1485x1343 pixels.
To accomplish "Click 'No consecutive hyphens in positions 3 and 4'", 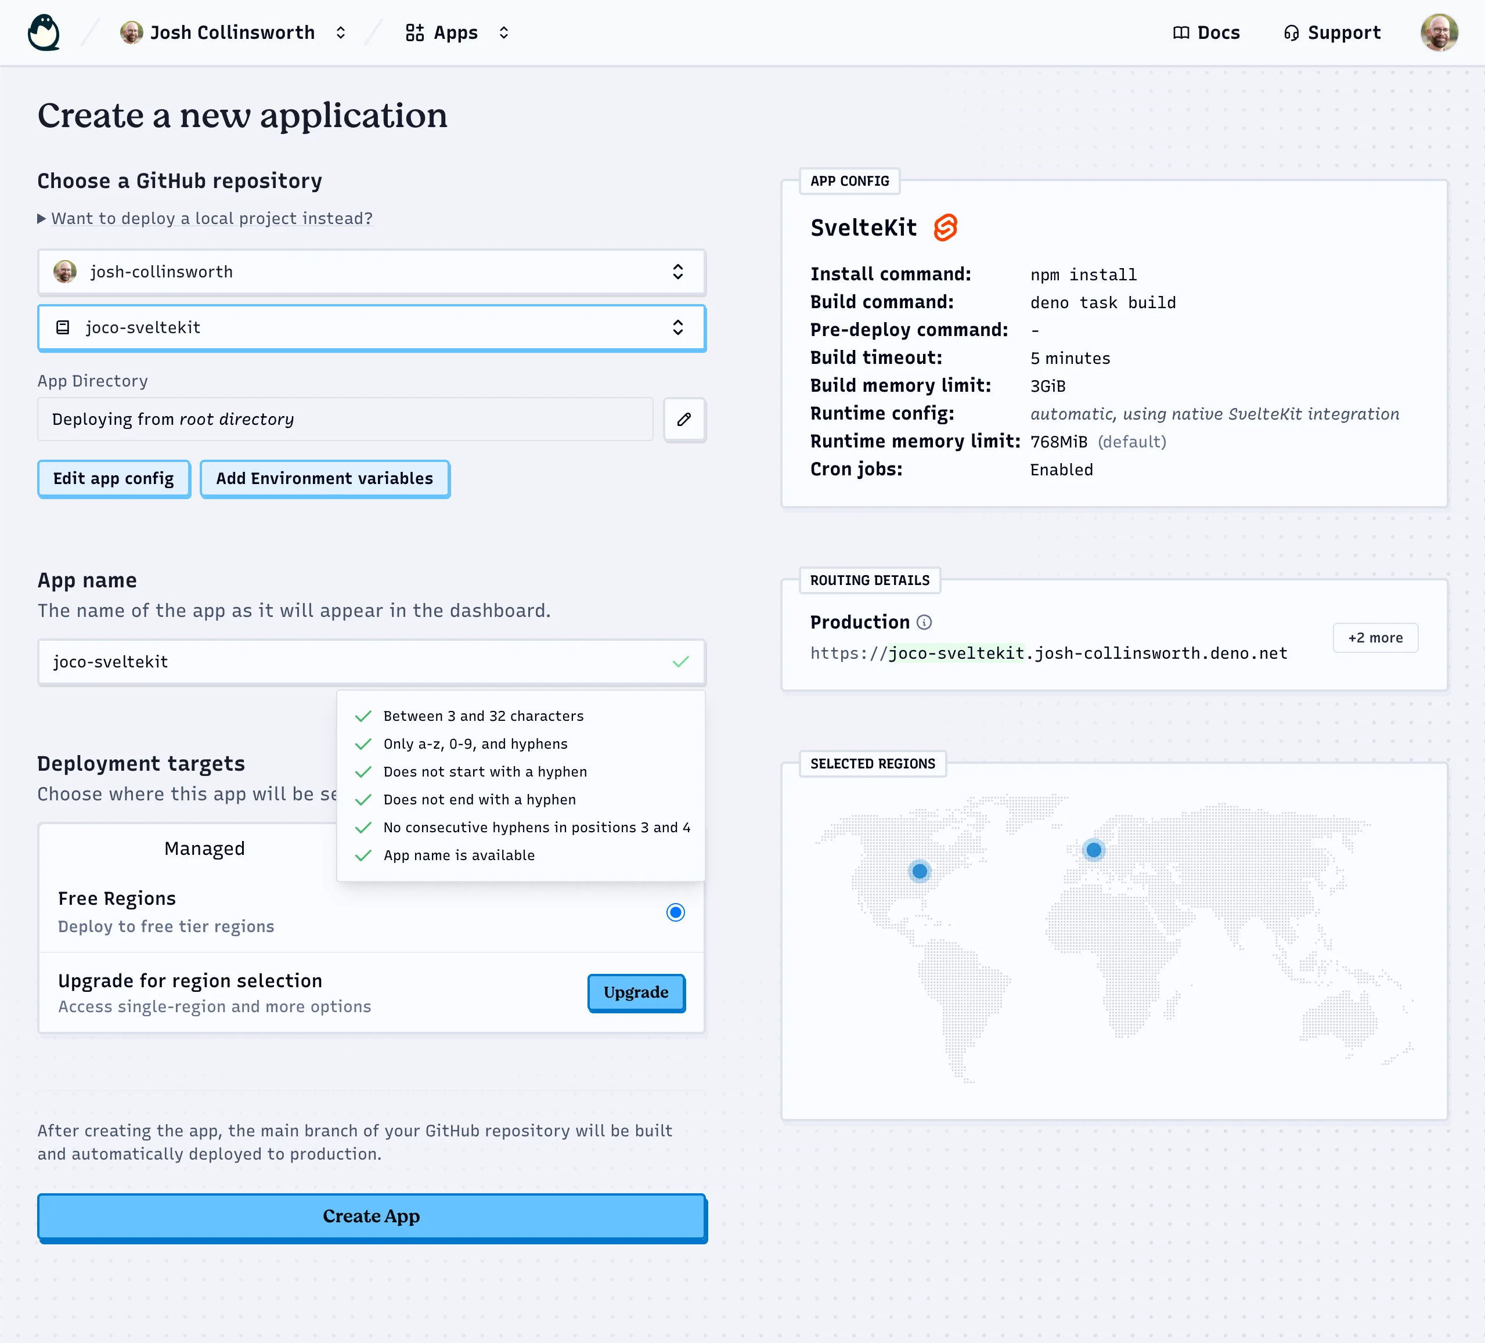I will (537, 828).
